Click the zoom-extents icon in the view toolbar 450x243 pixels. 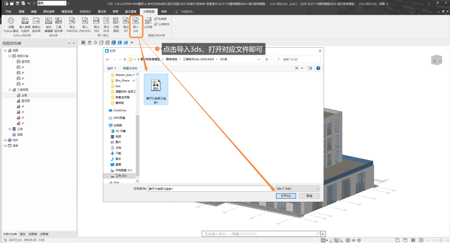pyautogui.click(x=83, y=42)
